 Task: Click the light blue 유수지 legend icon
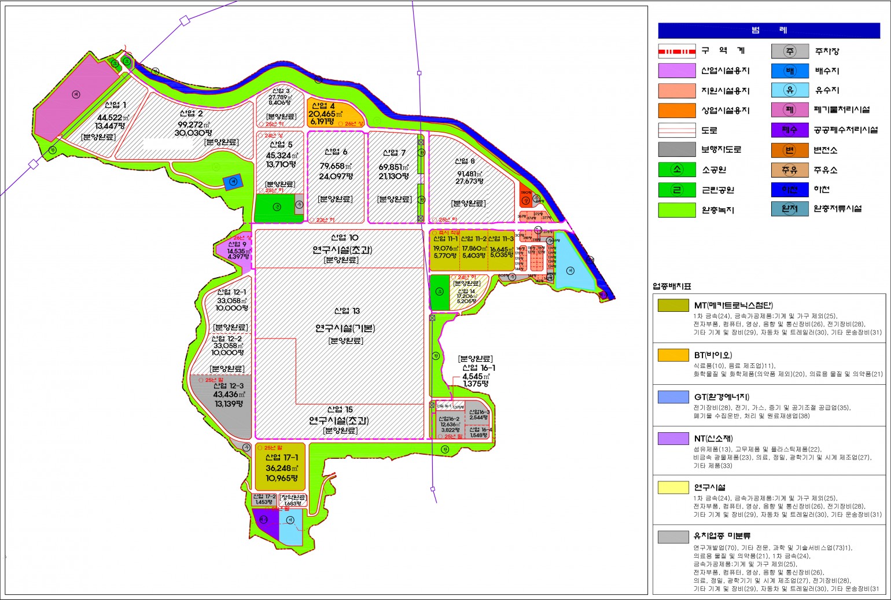[790, 90]
